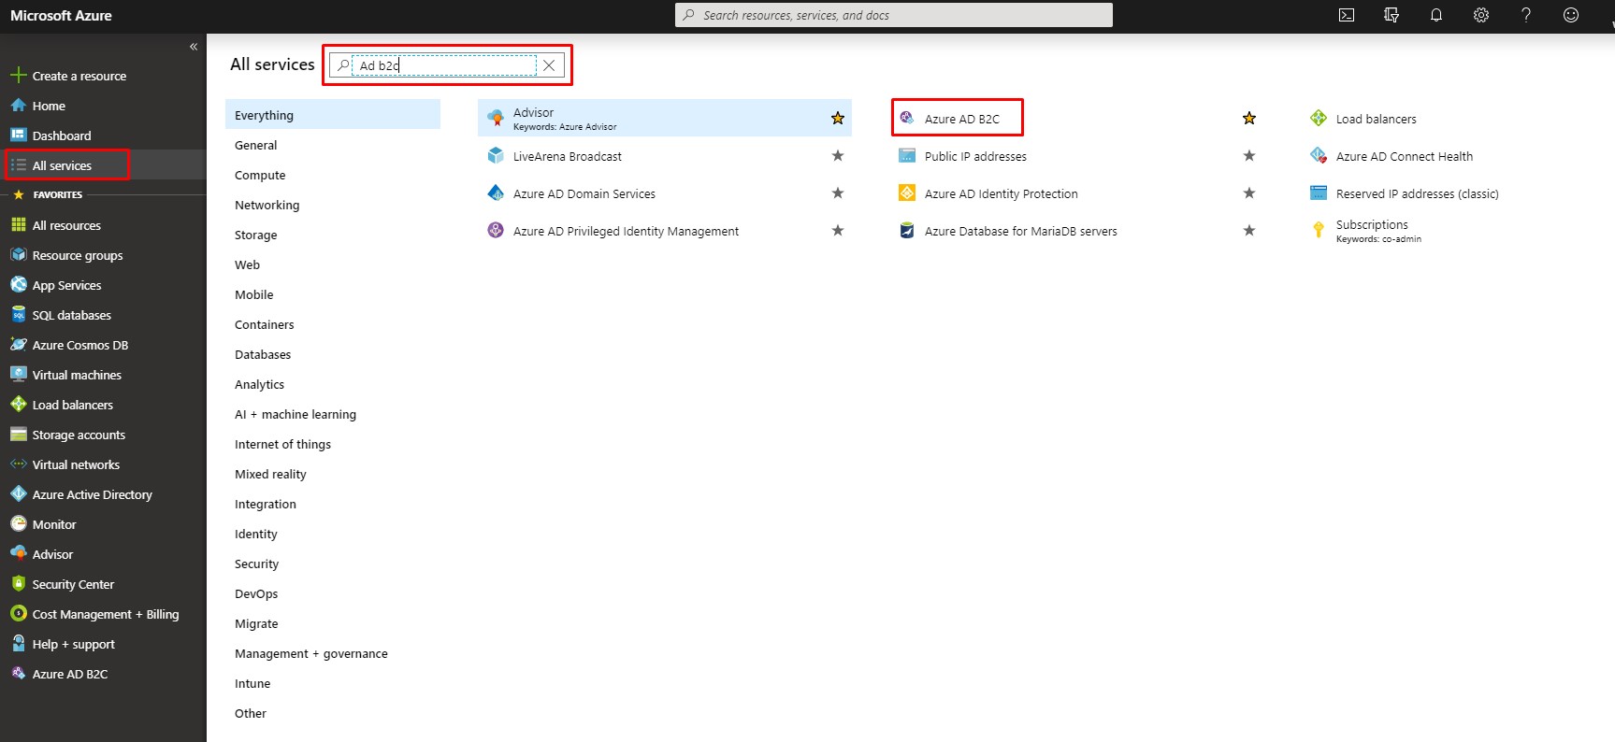Open Cloud Shell from the top bar

[x=1347, y=15]
